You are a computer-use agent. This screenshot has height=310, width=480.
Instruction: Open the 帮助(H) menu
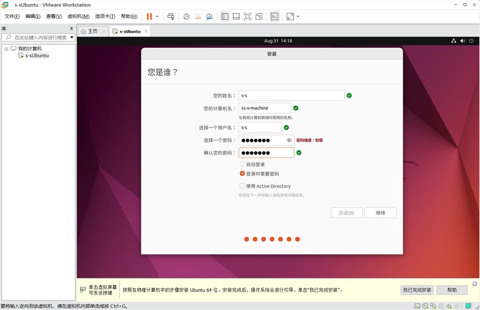[x=129, y=16]
